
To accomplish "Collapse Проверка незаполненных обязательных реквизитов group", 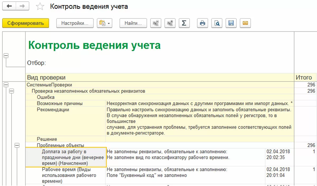I will coord(11,91).
